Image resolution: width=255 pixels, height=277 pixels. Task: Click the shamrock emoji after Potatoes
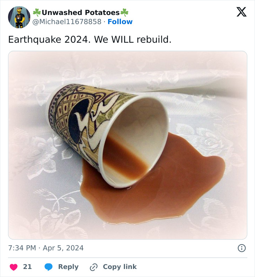click(125, 12)
